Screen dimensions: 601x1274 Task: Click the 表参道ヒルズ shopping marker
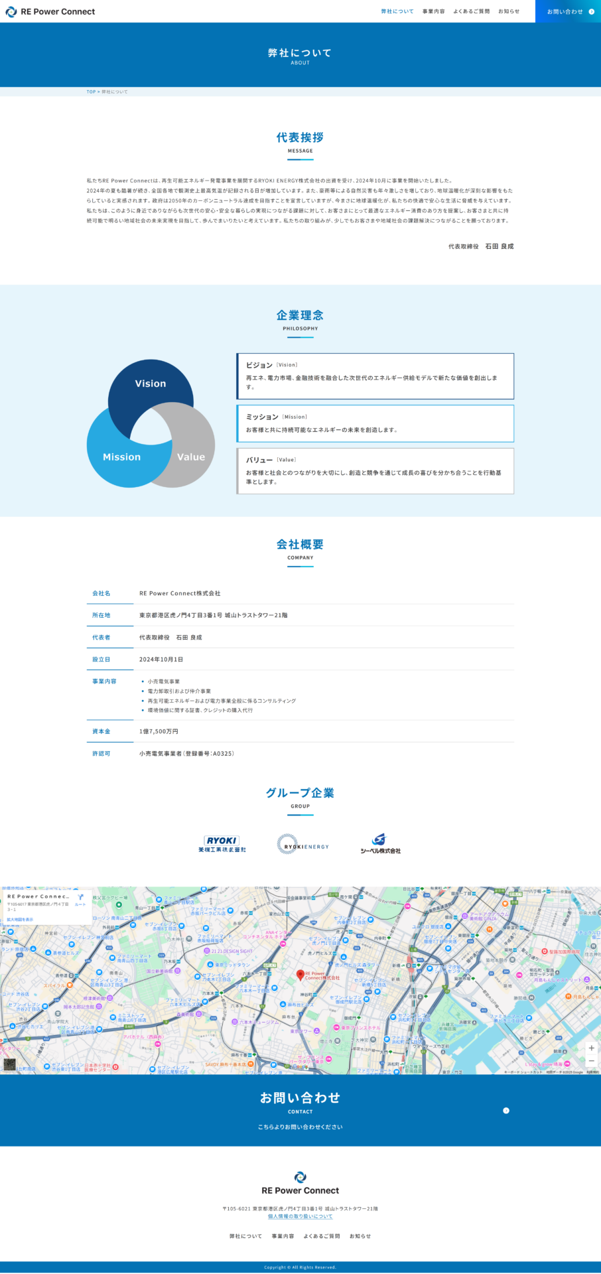click(x=48, y=953)
